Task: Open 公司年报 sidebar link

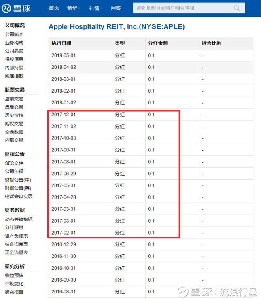Action: [14, 171]
